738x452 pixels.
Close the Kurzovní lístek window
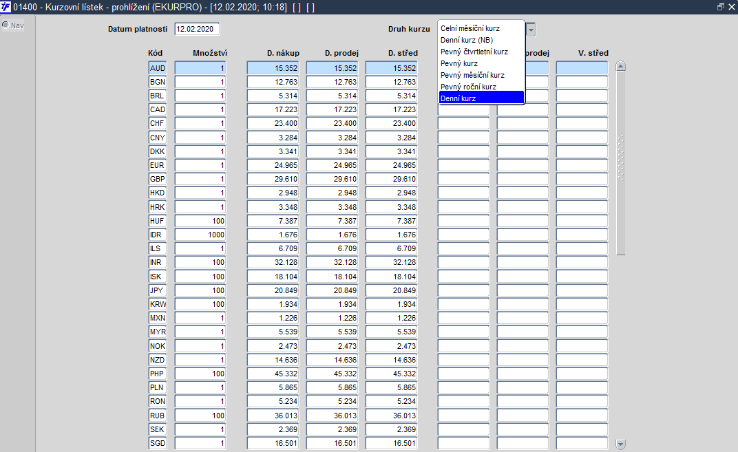732,7
